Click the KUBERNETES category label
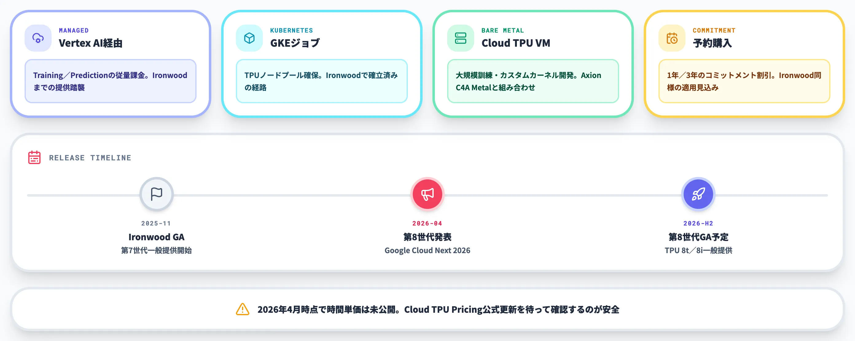Image resolution: width=855 pixels, height=341 pixels. click(291, 30)
